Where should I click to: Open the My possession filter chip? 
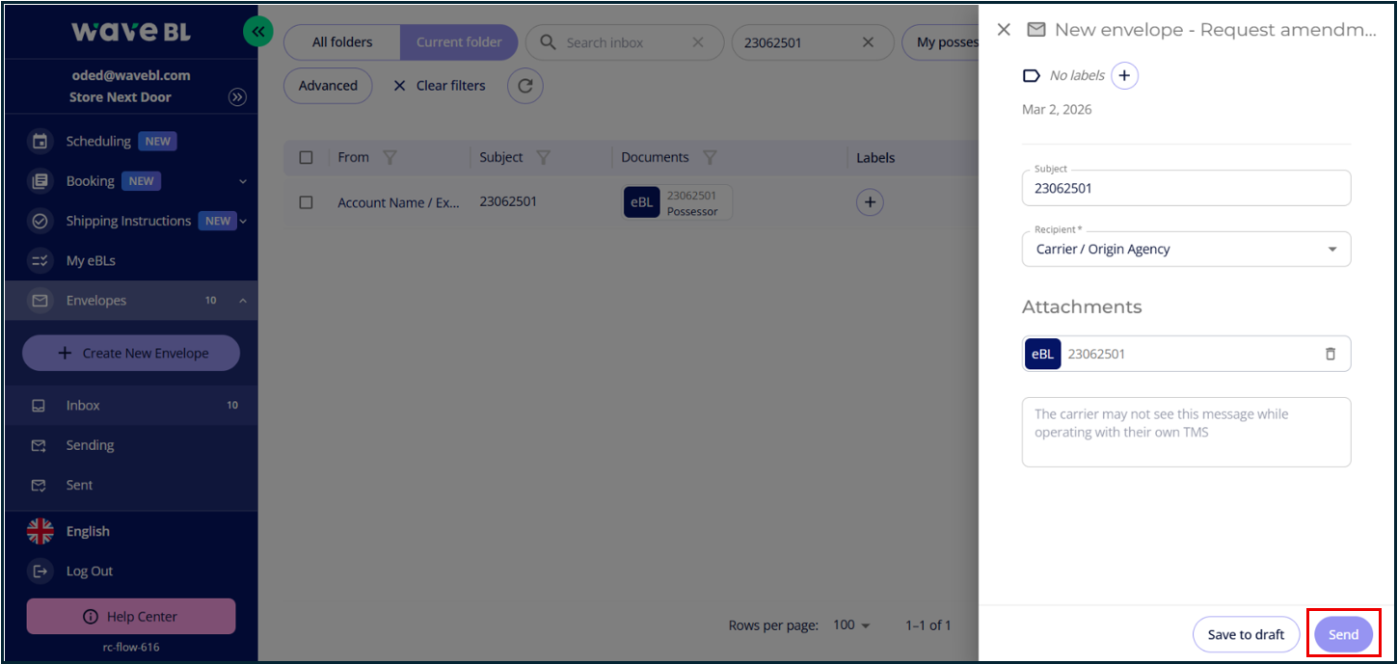click(x=941, y=42)
